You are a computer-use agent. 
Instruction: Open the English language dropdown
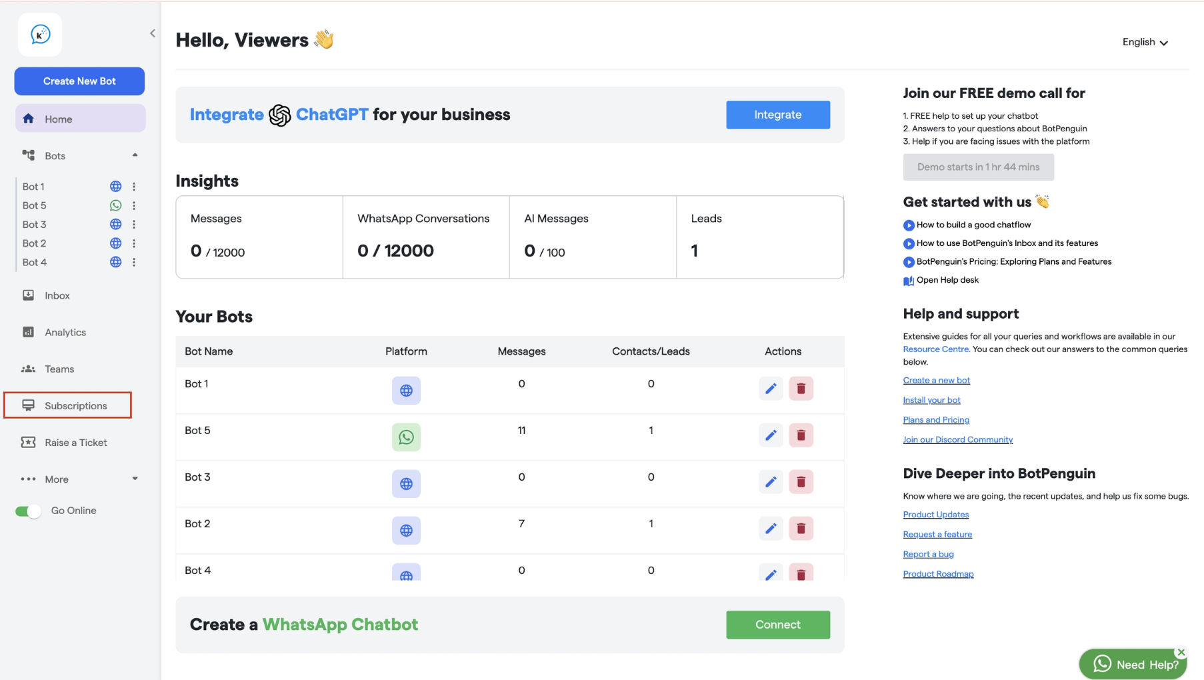(1145, 42)
